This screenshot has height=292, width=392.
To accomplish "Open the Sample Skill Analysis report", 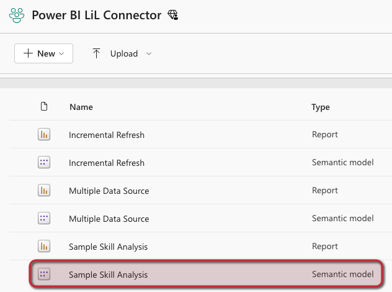I will click(109, 247).
